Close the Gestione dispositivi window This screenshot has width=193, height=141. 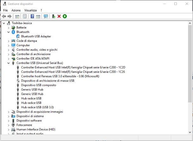pos(187,4)
